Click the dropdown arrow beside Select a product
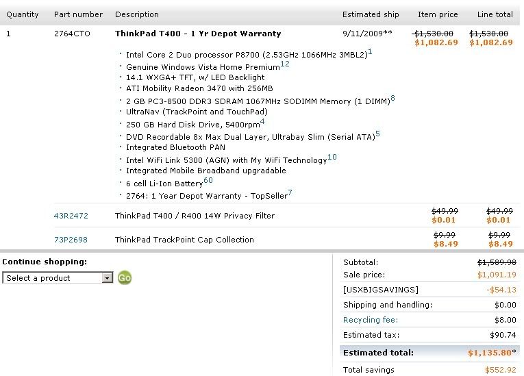 (108, 278)
